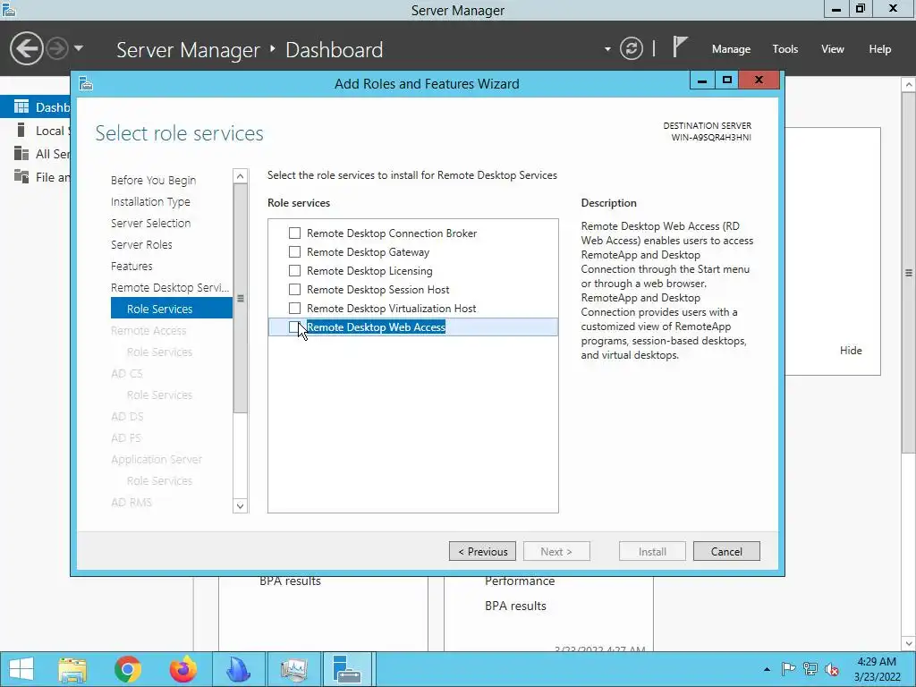Click the wizard steps scrollbar thumb
916x687 pixels.
(x=240, y=299)
